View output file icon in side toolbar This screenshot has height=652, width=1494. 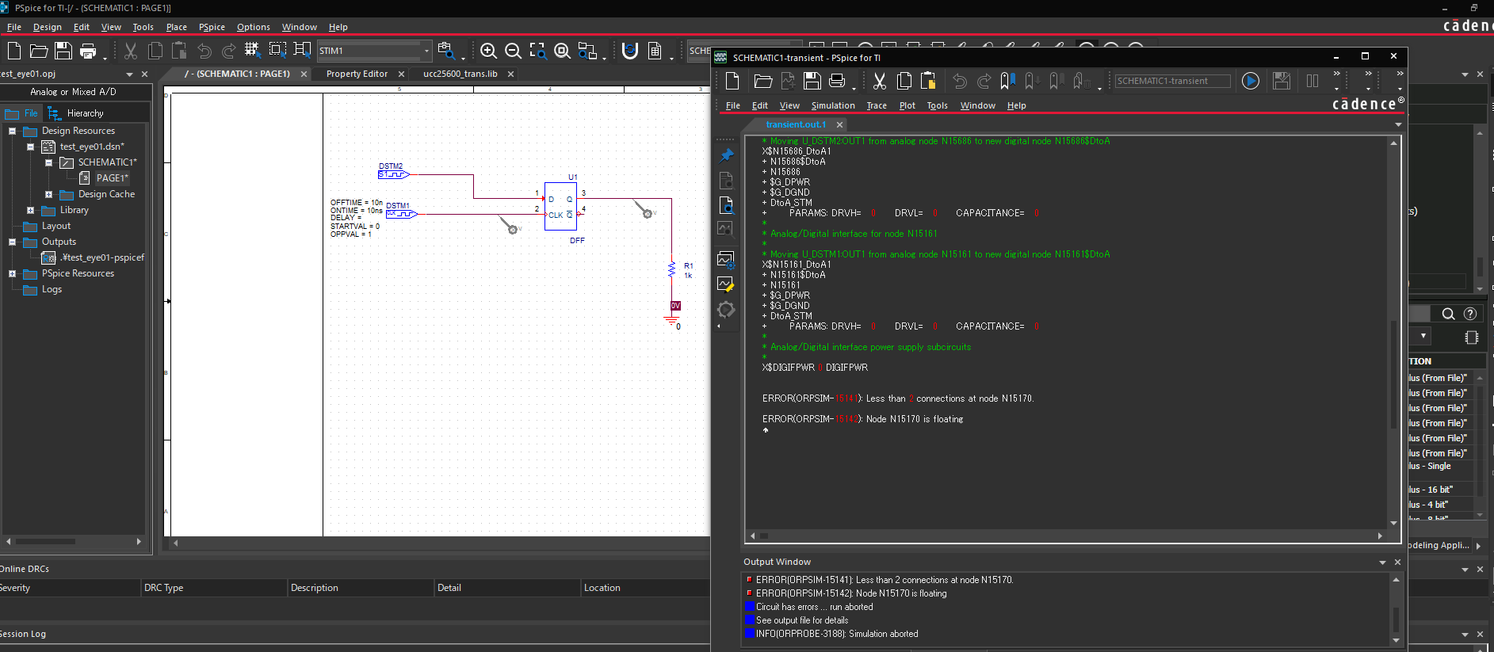point(726,205)
